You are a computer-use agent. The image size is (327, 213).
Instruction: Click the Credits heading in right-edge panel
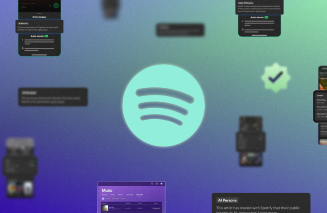[320, 95]
